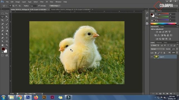
Task: Select the Elliptical Marquee tool
Action: [3, 14]
